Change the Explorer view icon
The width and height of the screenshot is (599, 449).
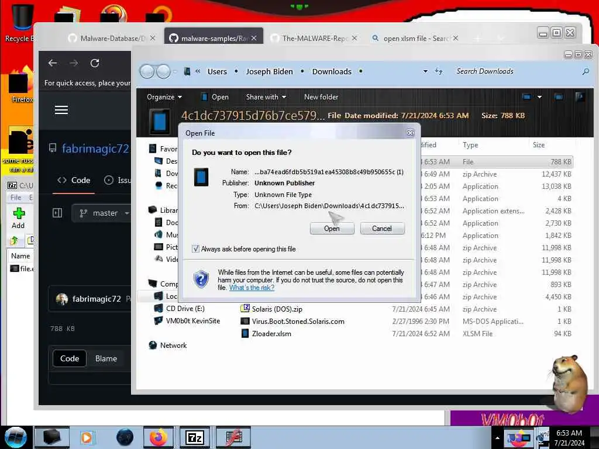pos(526,97)
